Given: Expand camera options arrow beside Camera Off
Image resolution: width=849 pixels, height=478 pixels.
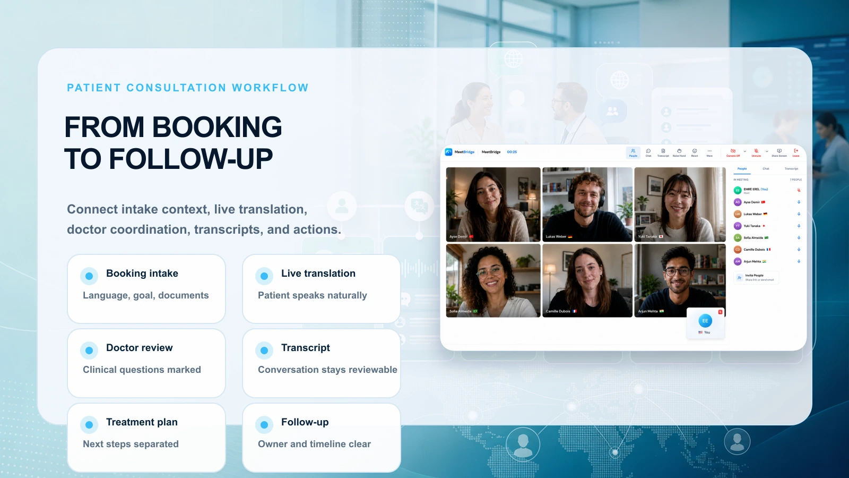Looking at the screenshot, I should pyautogui.click(x=745, y=151).
